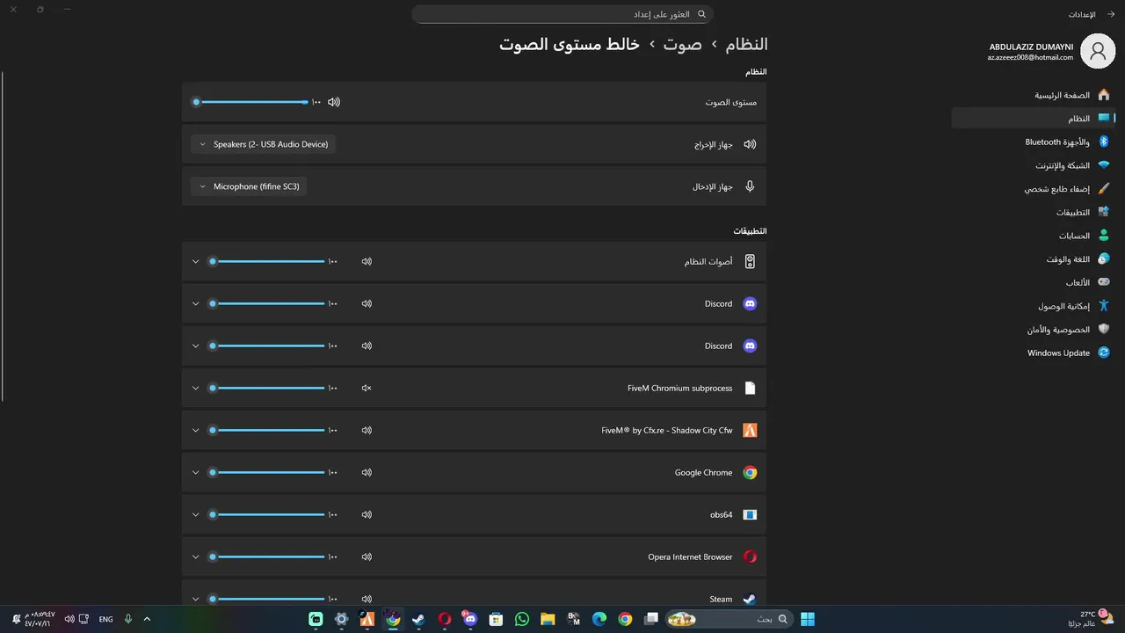The width and height of the screenshot is (1125, 633).
Task: Open the weather widget showing 27°C
Action: [x=1090, y=619]
